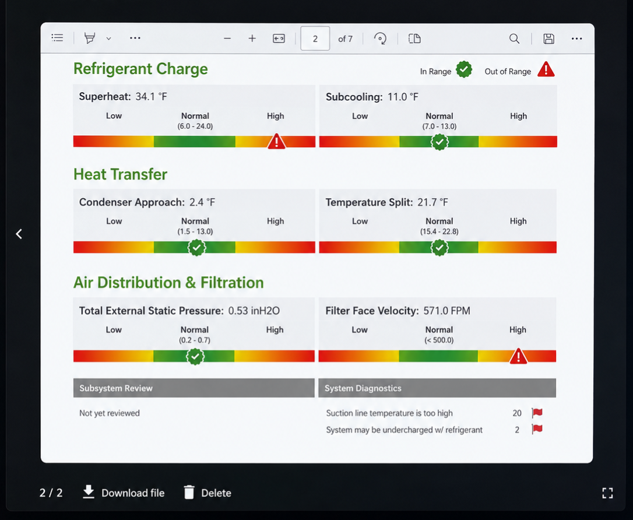Click the Air Distribution & Filtration heading
This screenshot has width=633, height=520.
[x=168, y=283]
